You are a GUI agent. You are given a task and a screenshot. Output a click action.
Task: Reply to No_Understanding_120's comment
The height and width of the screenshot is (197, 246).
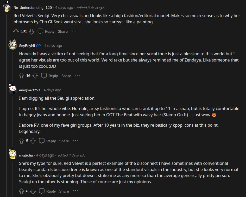(46, 31)
